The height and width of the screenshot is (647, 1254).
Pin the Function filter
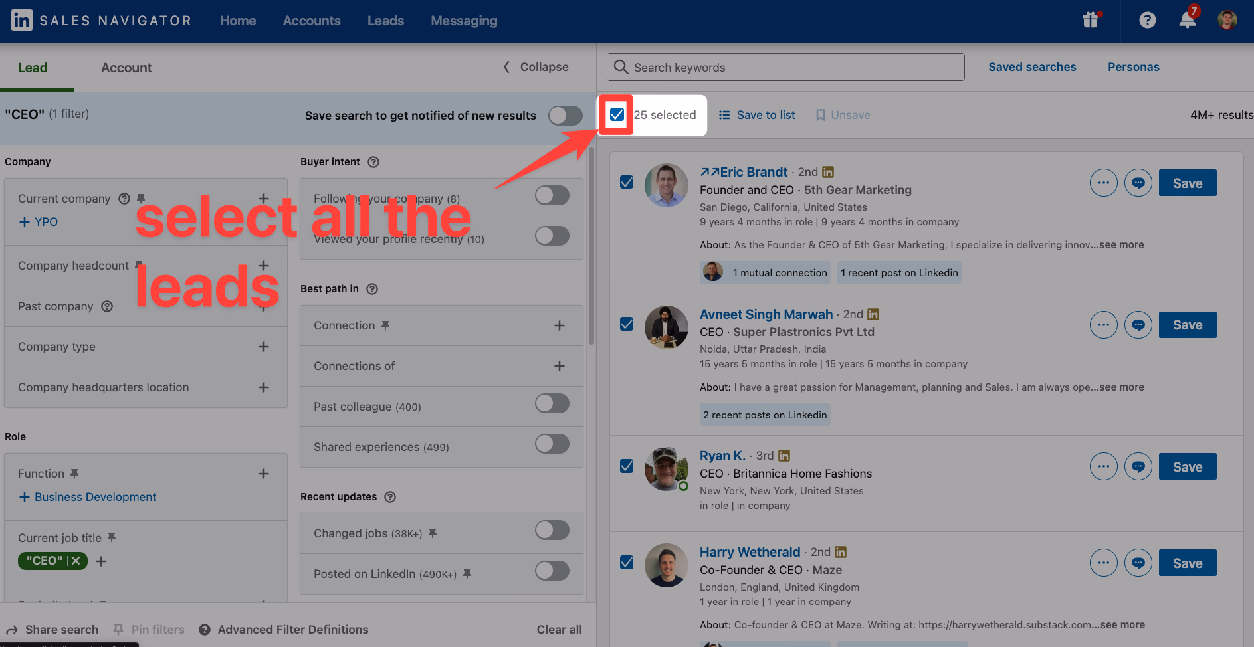[74, 474]
